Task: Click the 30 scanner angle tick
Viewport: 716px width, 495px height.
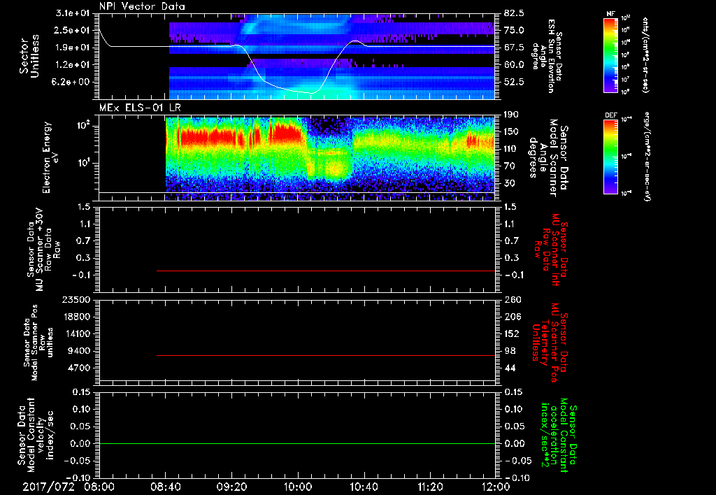Action: point(509,183)
